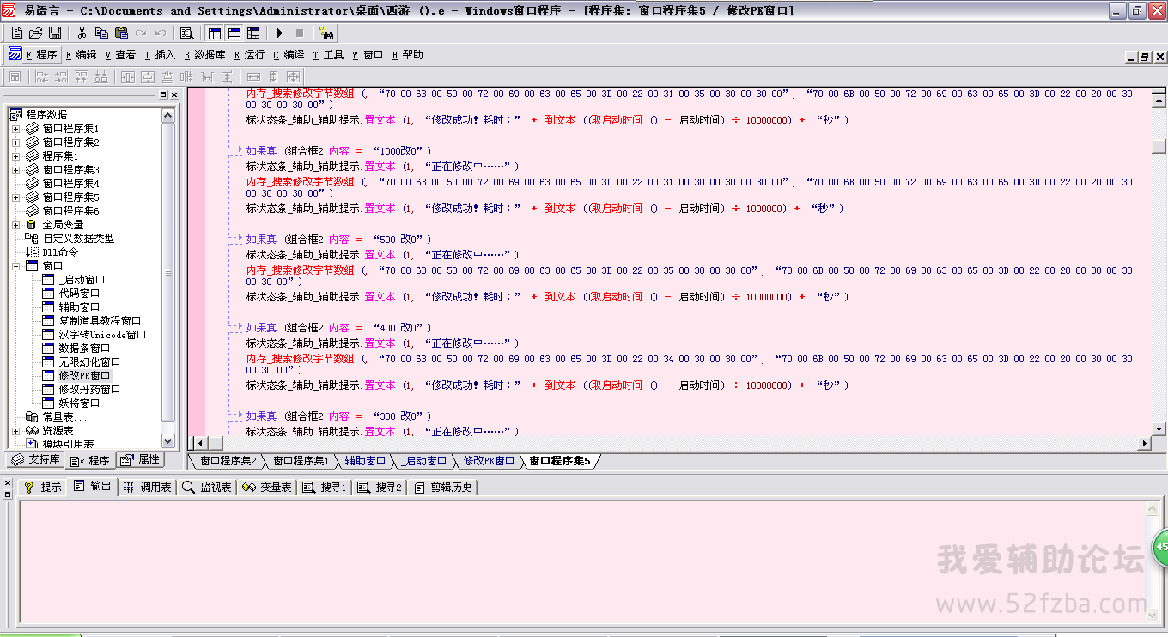Click the find magnifier icon in the toolbar

point(186,33)
